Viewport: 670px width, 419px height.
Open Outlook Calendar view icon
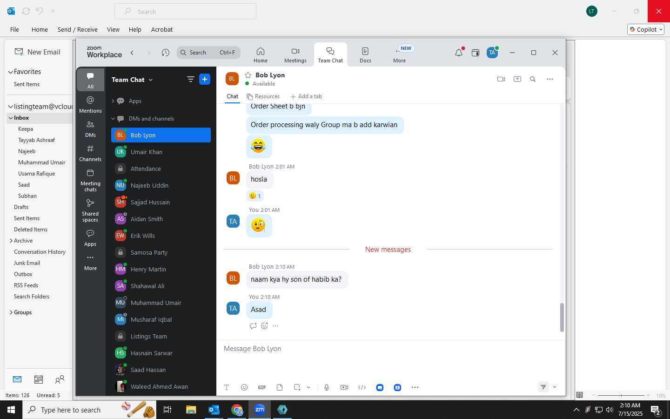[x=39, y=379]
